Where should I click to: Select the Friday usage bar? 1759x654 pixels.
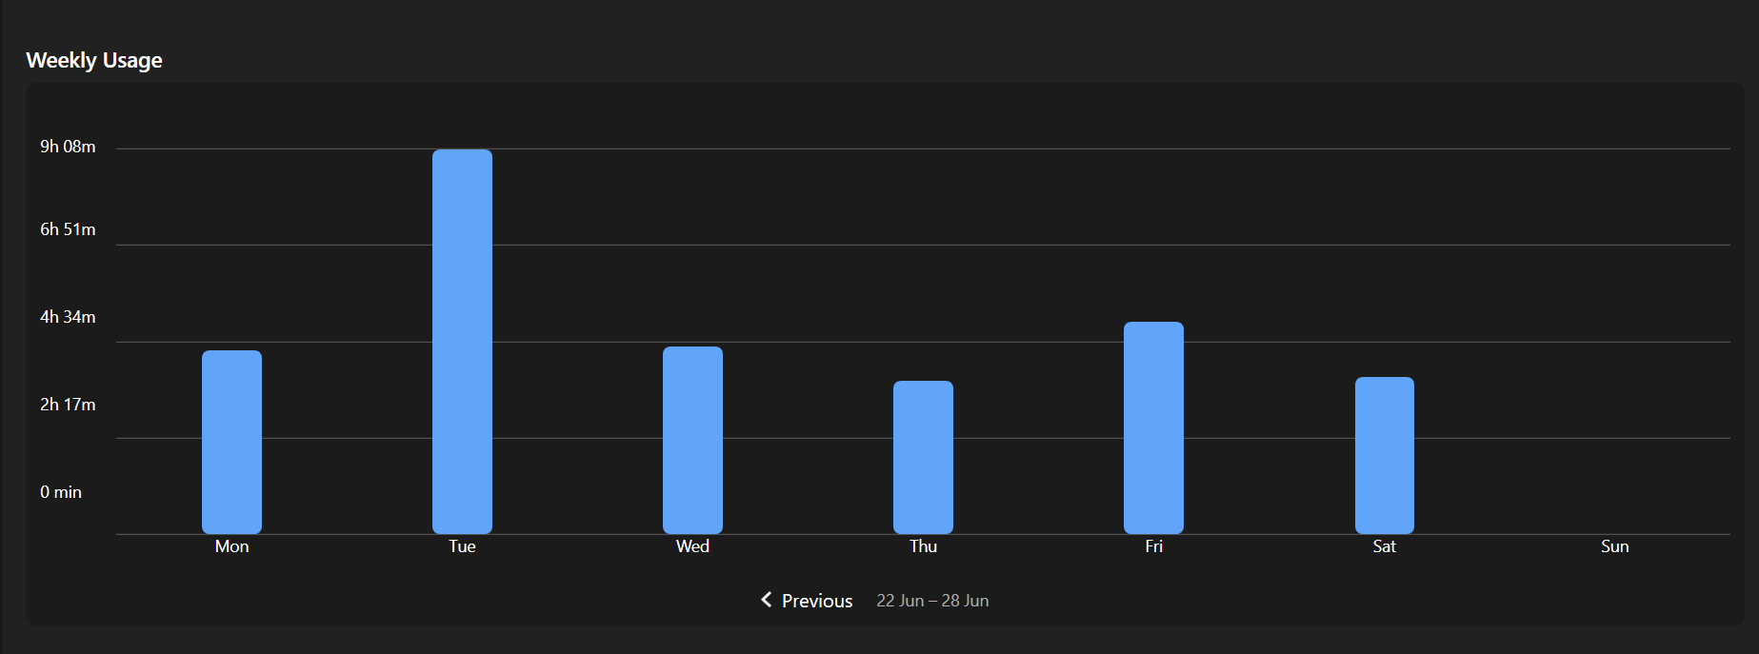pos(1153,427)
